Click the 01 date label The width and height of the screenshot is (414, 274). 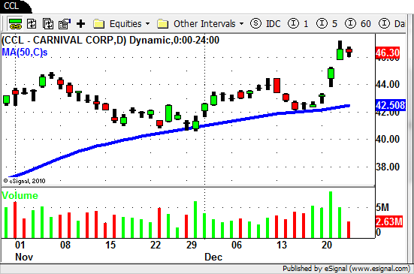pos(20,245)
